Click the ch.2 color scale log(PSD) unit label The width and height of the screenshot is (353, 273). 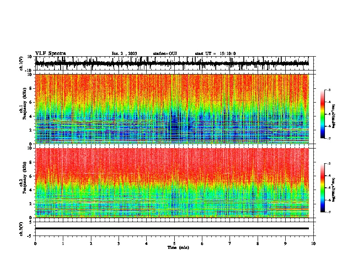[x=334, y=190]
